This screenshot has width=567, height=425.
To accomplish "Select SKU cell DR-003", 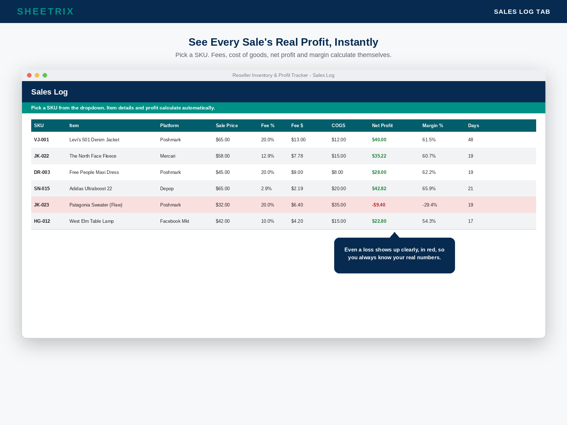I will point(42,172).
